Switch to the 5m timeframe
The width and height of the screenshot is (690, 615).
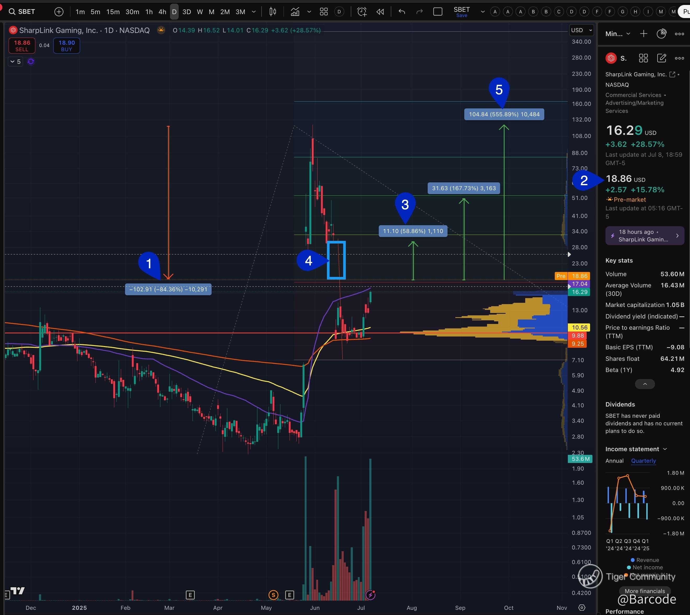(95, 12)
